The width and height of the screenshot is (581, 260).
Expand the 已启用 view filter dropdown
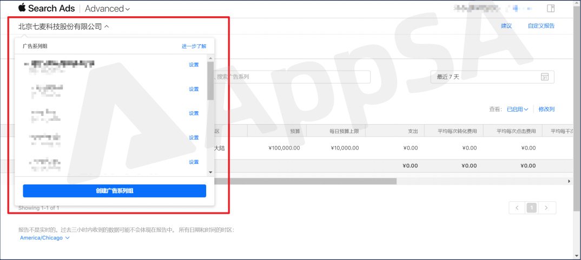(517, 110)
